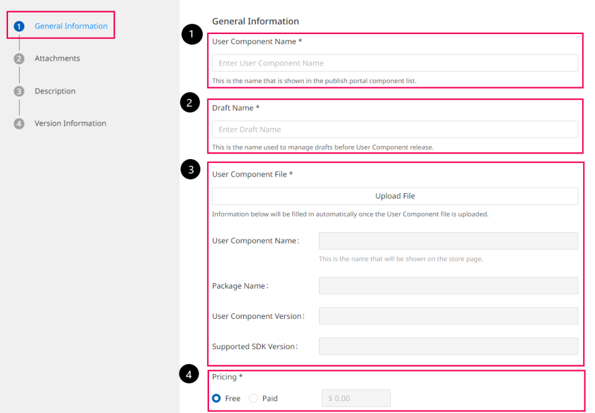Click the Package Name read-only field

(x=449, y=285)
